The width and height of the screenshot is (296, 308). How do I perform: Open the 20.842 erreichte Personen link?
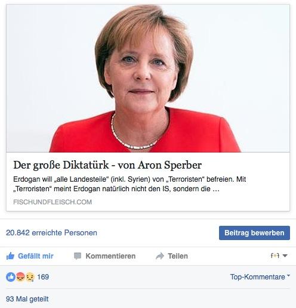[x=51, y=233]
